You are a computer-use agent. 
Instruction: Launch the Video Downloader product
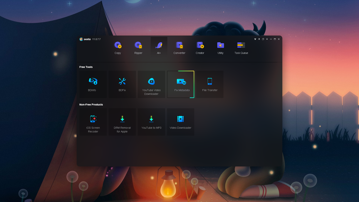pos(181,122)
